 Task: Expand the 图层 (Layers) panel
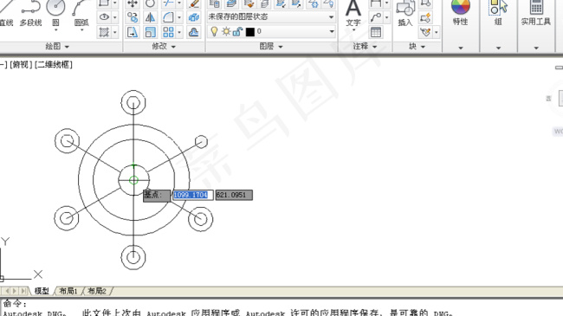pos(271,47)
